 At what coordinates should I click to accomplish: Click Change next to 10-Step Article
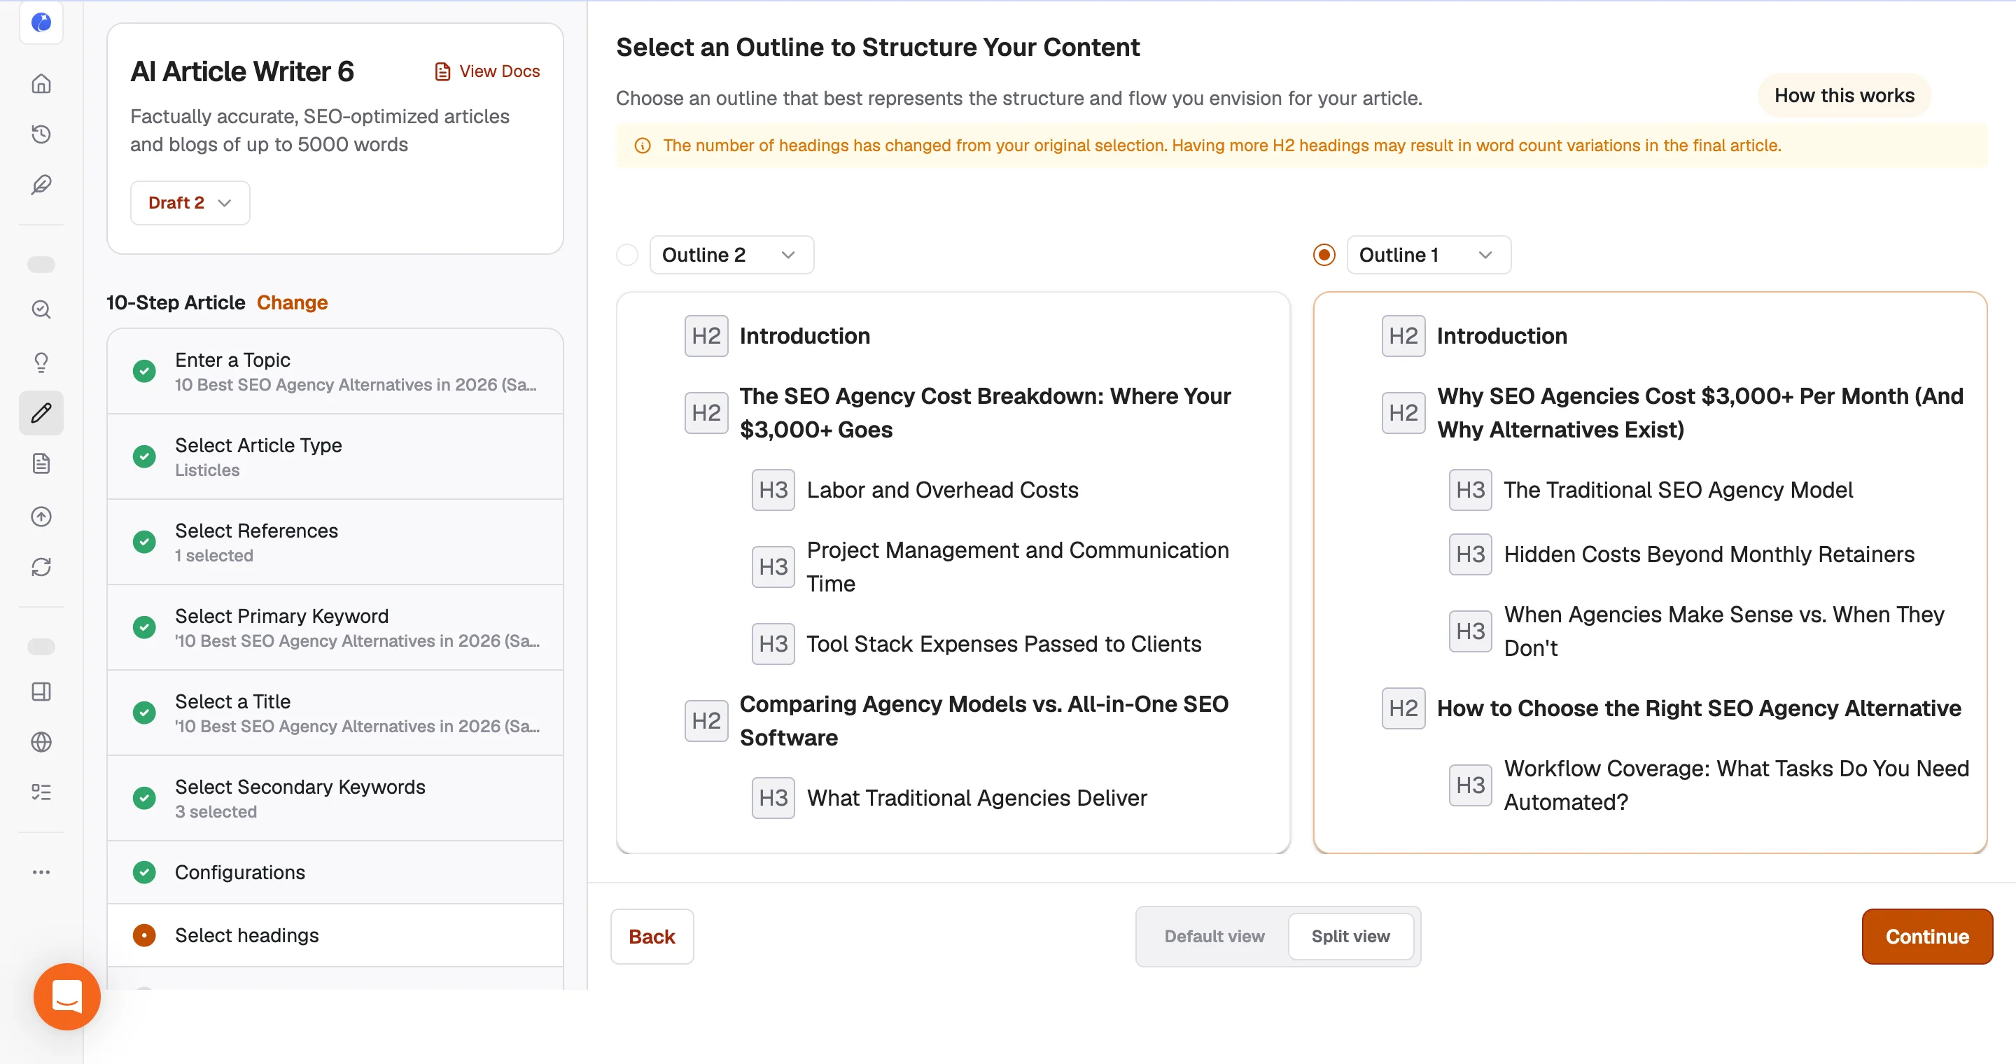point(292,303)
